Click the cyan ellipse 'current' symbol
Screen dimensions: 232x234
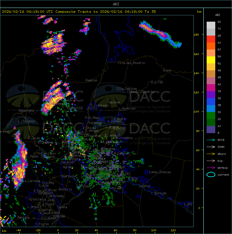click(x=211, y=175)
